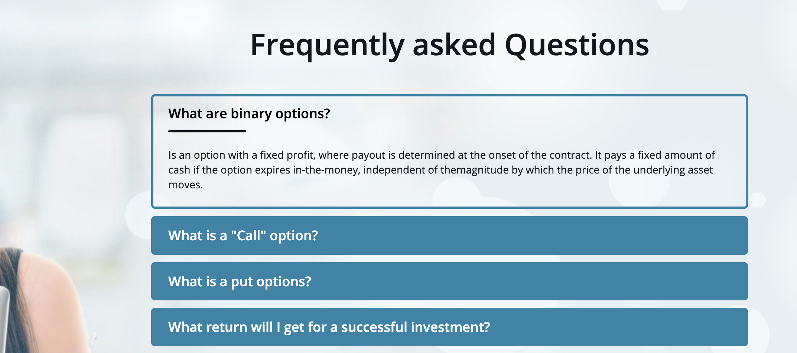
Task: Click the "Frequently asked Questions" heading
Action: pos(449,45)
